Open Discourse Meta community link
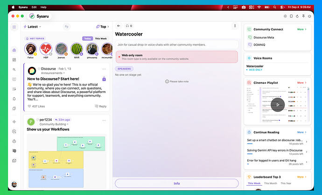Screen dimensions: 322x195 point(264,37)
